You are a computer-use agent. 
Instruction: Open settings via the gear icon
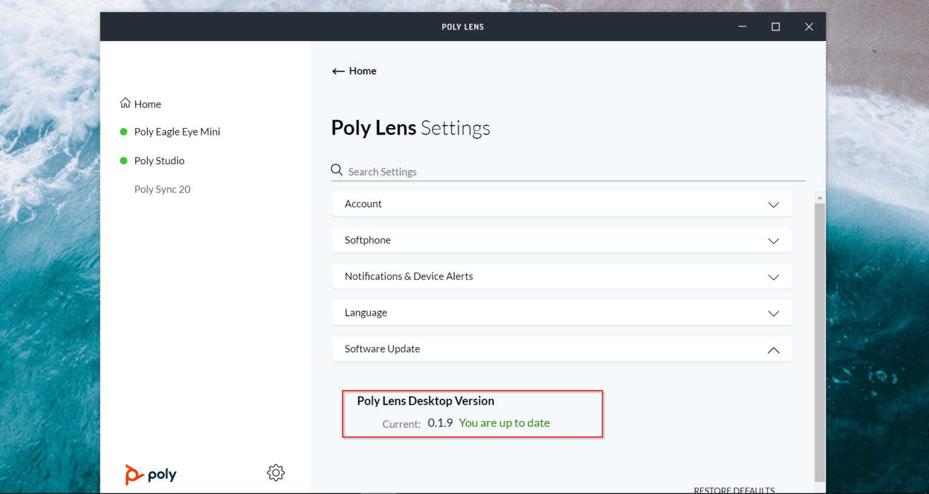click(276, 473)
